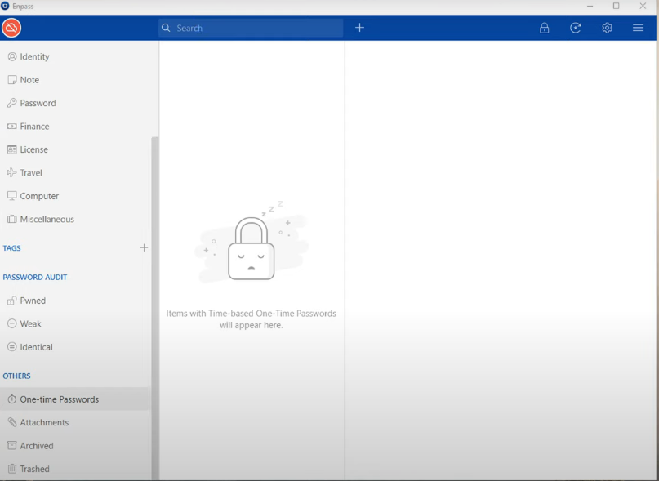This screenshot has height=481, width=659.
Task: Add a new tag with plus
Action: [145, 247]
